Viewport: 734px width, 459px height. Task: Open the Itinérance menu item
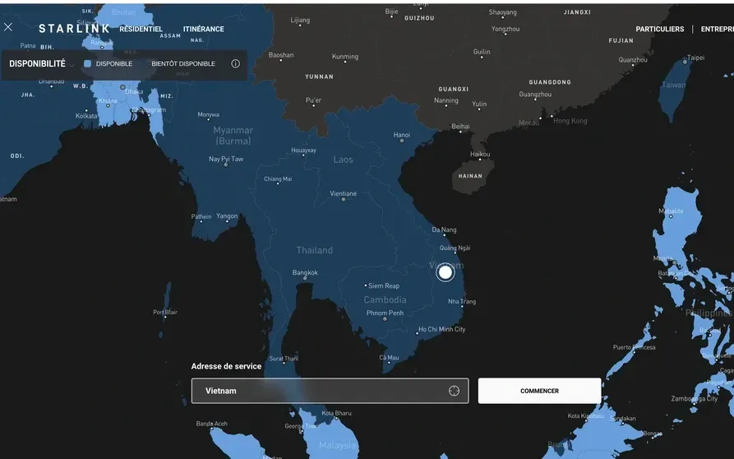(x=203, y=29)
